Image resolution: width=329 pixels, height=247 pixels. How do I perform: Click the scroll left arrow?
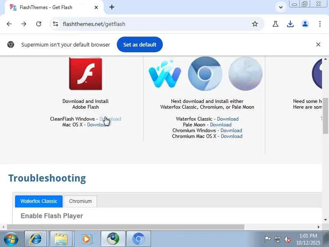click(3, 227)
